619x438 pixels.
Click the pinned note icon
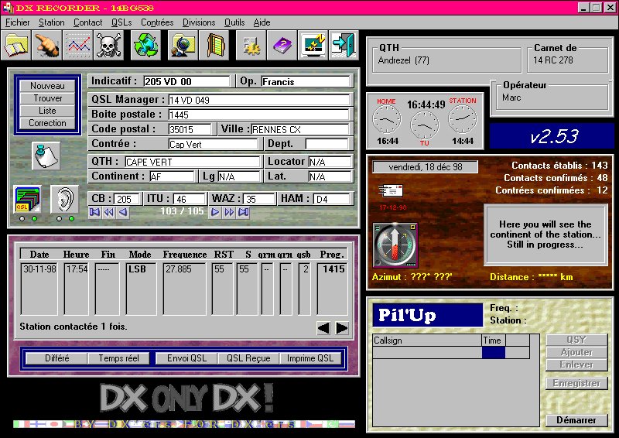[46, 156]
